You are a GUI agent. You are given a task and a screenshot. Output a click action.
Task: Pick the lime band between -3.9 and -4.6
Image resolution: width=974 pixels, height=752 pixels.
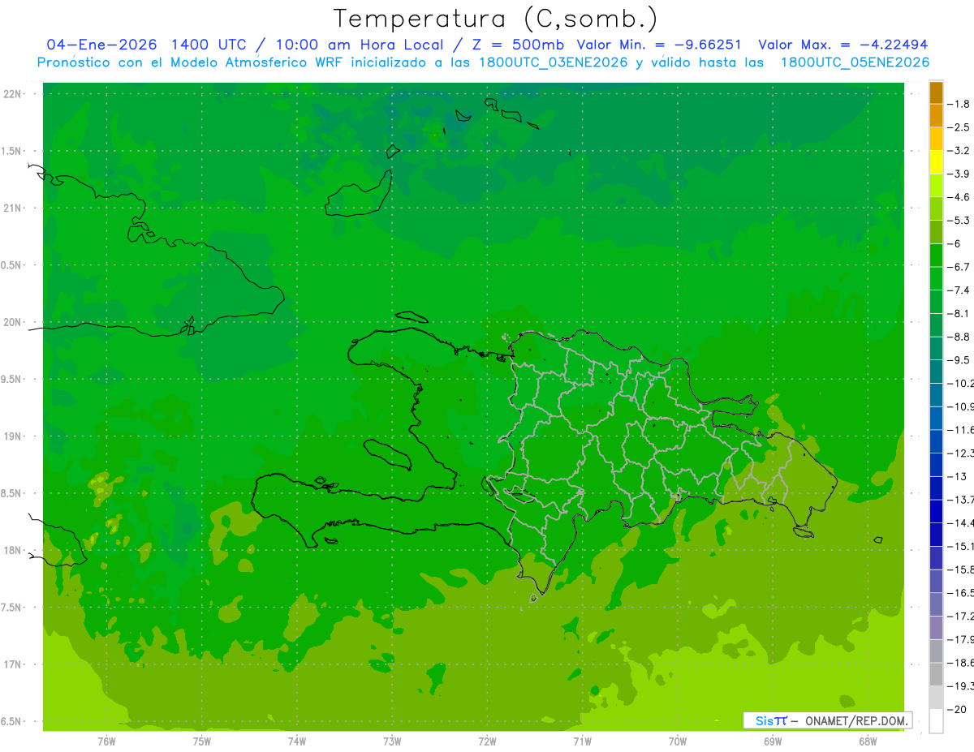click(x=936, y=186)
